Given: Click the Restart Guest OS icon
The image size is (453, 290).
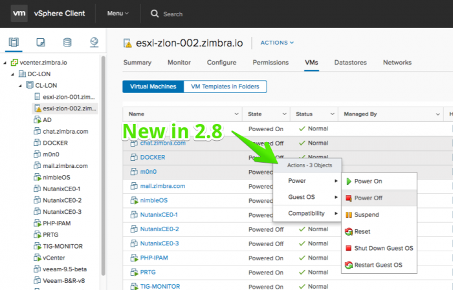Looking at the screenshot, I should click(349, 265).
